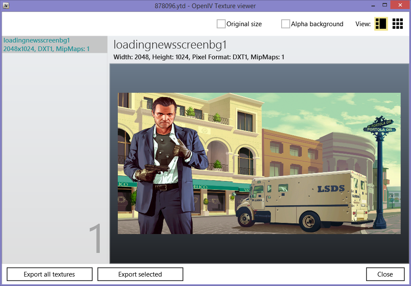Click the 2048x1024, DXT1, MipMaps: 1 list text
Viewport: 411px width, 286px height.
(46, 49)
